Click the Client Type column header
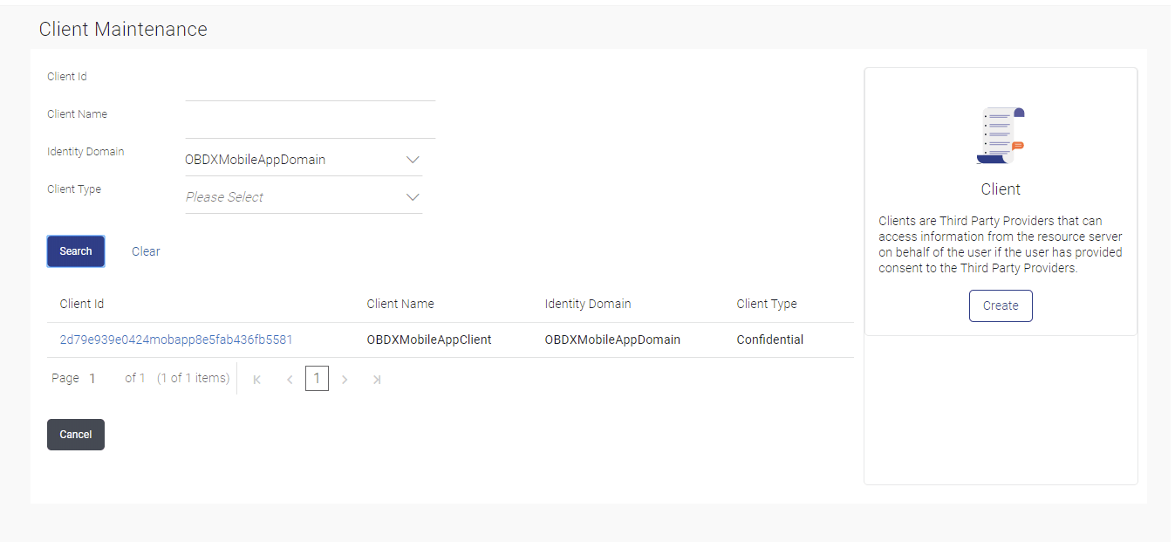This screenshot has width=1175, height=542. pos(767,304)
